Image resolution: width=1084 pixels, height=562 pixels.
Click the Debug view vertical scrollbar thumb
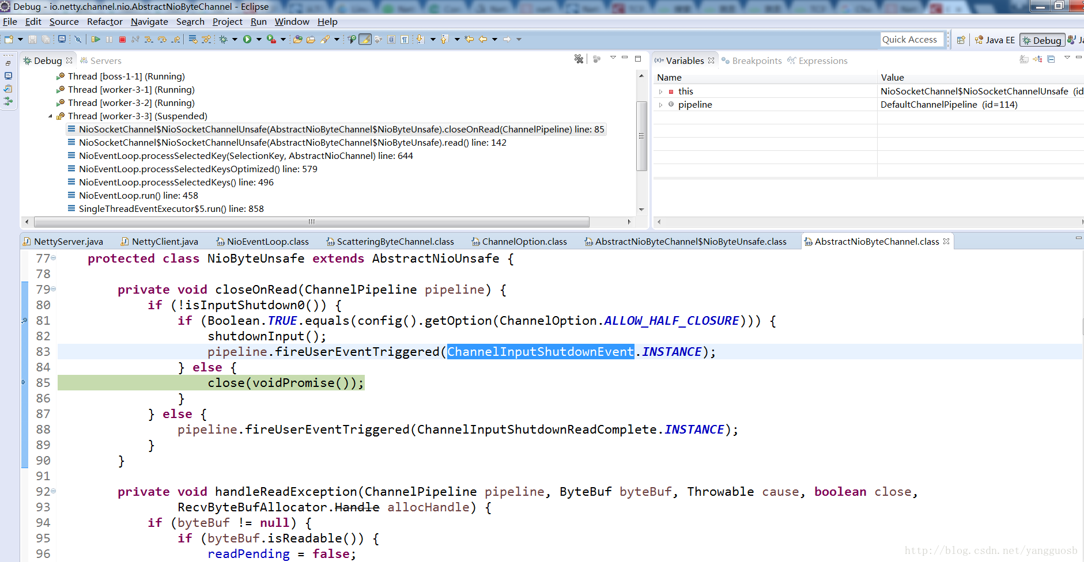click(641, 136)
